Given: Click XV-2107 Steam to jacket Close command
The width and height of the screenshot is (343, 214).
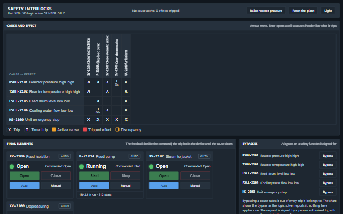Looking at the screenshot, I should click(195, 176).
